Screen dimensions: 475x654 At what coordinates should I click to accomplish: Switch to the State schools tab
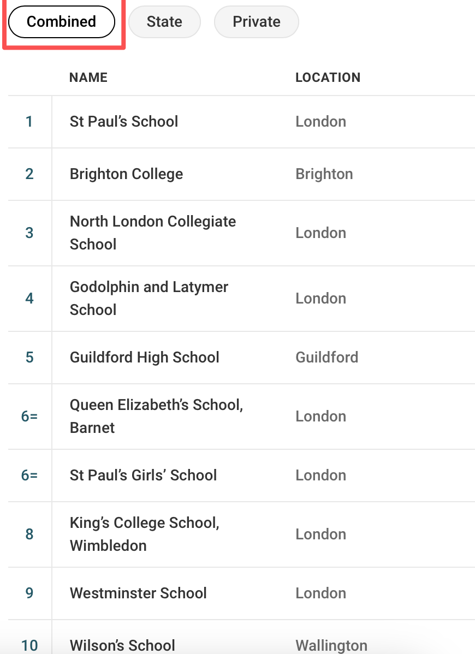(x=164, y=22)
